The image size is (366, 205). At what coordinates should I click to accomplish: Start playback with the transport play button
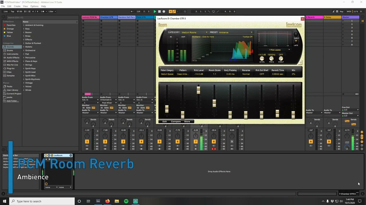155,11
